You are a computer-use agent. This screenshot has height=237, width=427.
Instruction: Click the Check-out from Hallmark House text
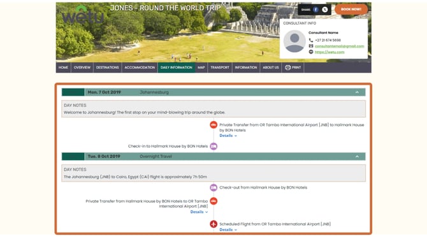click(x=263, y=187)
